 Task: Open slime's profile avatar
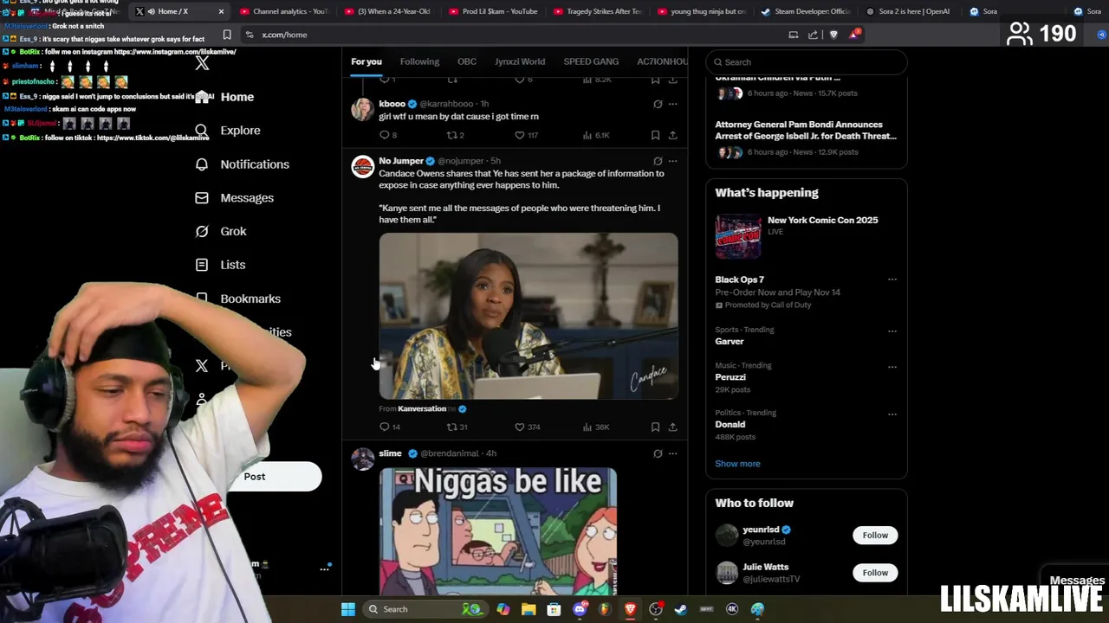coord(362,459)
